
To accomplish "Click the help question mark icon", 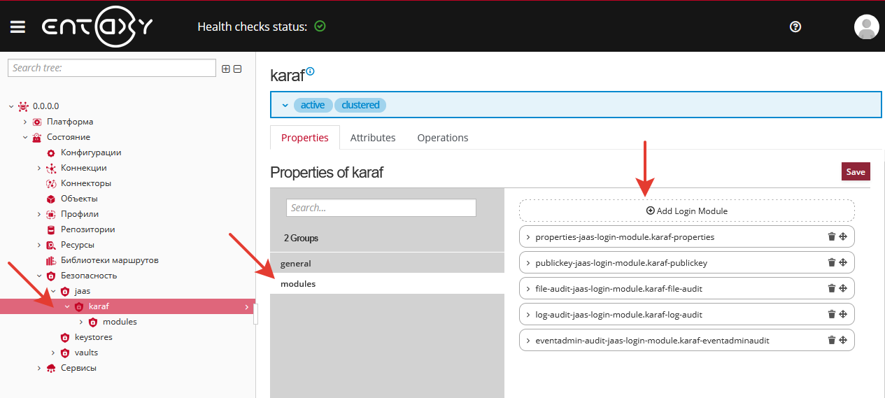I will [x=795, y=27].
